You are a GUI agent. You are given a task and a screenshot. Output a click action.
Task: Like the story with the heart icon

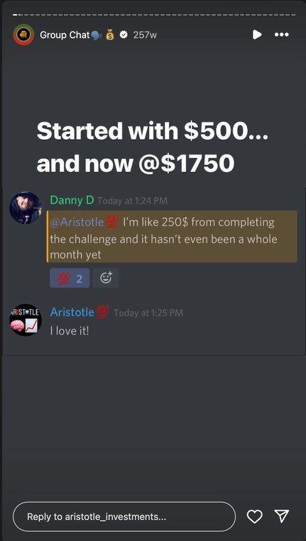(x=254, y=517)
